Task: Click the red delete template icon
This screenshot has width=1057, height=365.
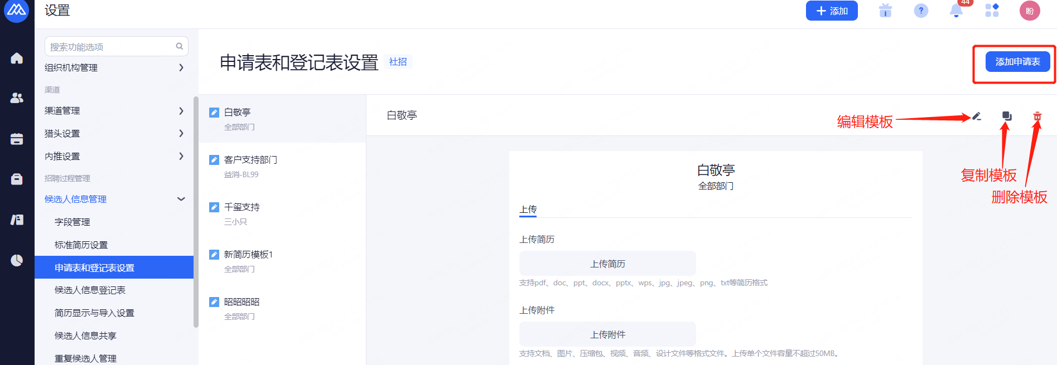Action: pos(1037,116)
